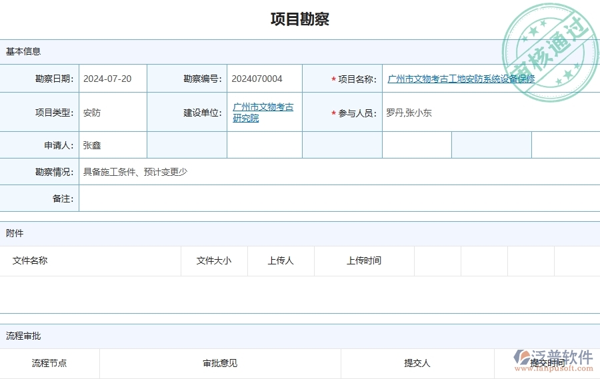
Task: Click the 泛普软件 logo watermark
Action: coord(553,360)
